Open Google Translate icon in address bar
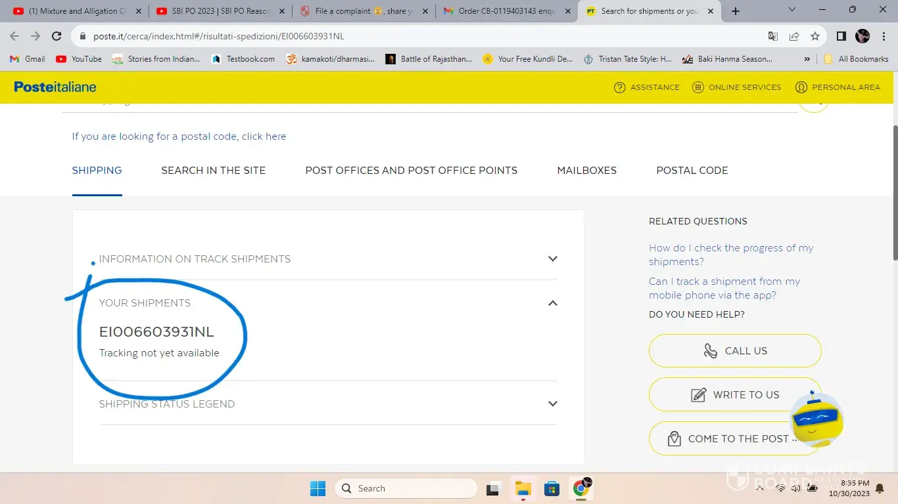The width and height of the screenshot is (898, 504). 773,37
